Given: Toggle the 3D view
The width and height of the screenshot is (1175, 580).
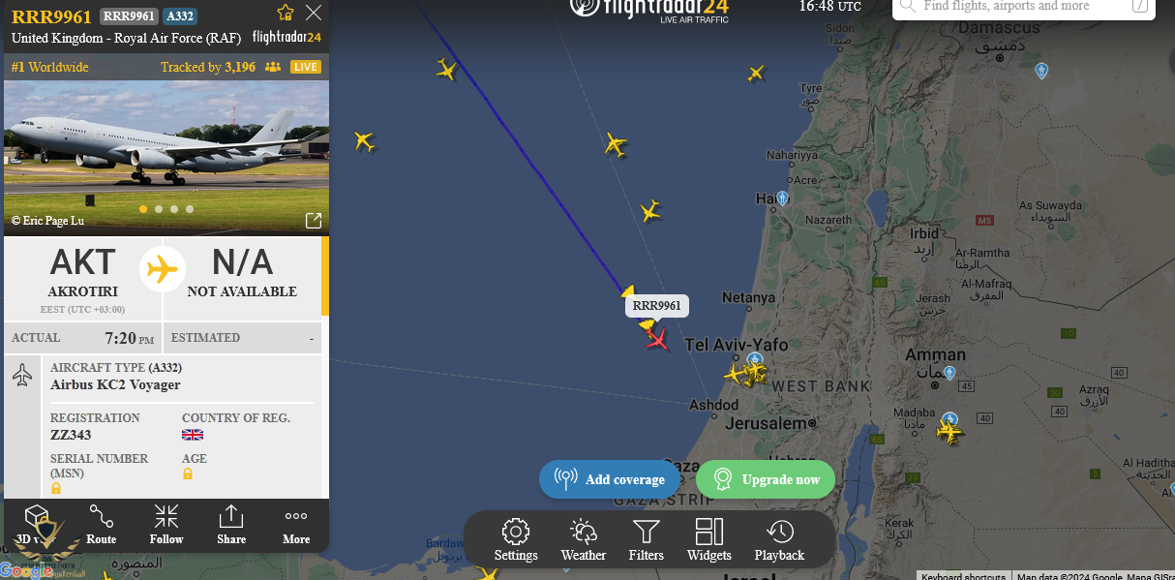Looking at the screenshot, I should tap(36, 526).
